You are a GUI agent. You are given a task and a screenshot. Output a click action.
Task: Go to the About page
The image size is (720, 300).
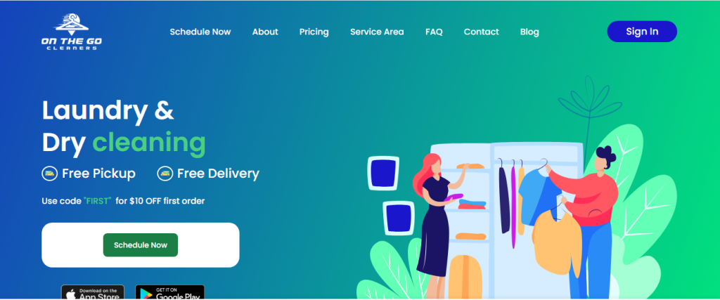click(x=265, y=32)
